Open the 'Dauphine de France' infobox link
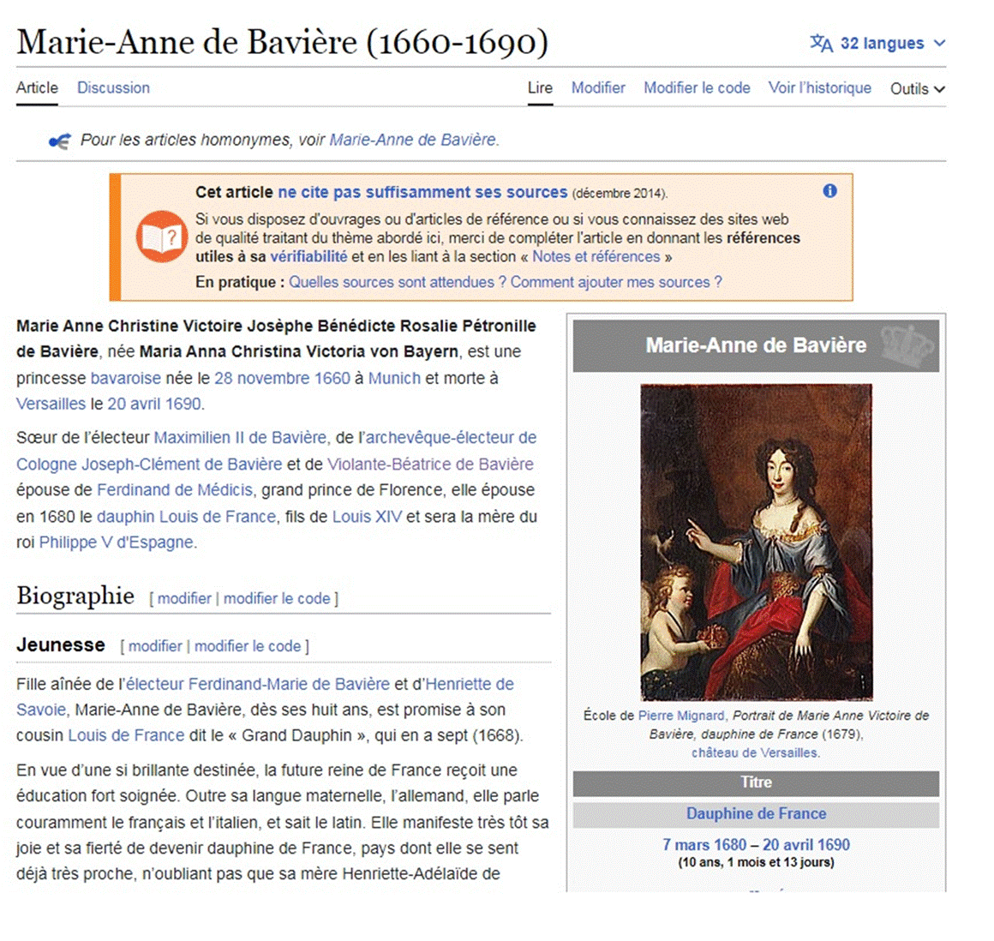This screenshot has width=994, height=941. click(x=757, y=813)
